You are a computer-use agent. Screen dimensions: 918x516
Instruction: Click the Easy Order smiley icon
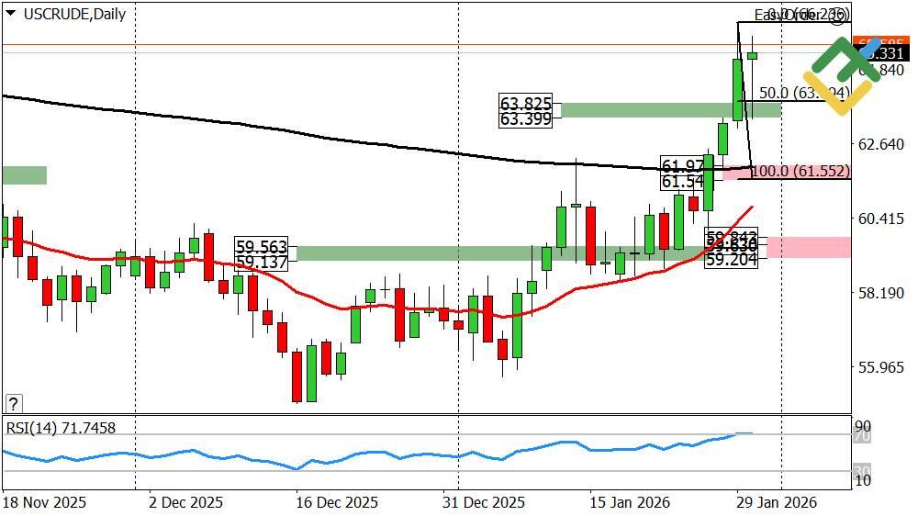[x=838, y=17]
